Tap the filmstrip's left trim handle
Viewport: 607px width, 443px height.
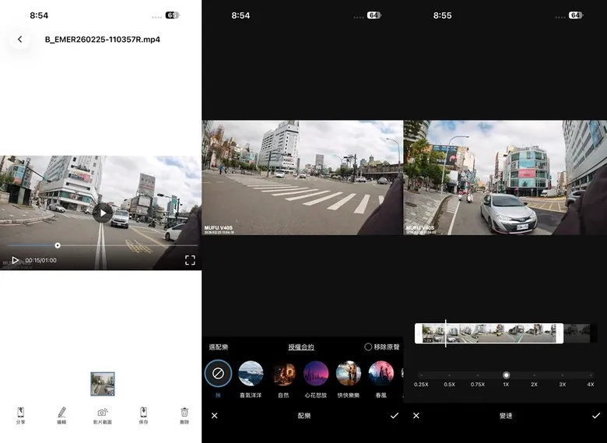click(x=418, y=333)
